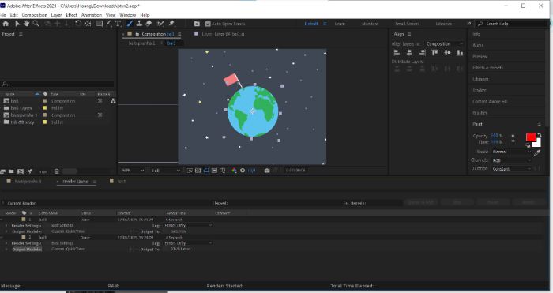Click the Project panel search field
The height and width of the screenshot is (293, 553).
[57, 84]
